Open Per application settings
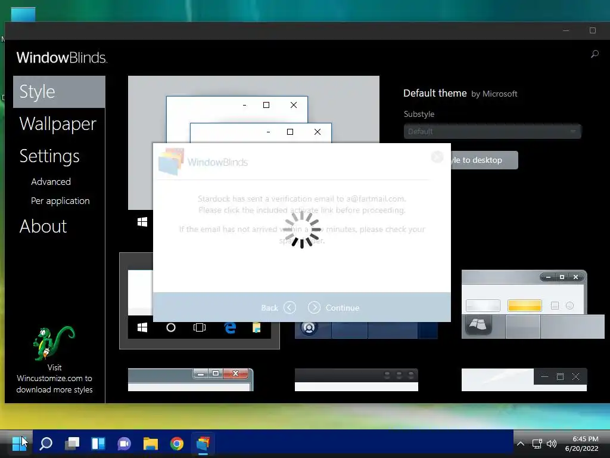The height and width of the screenshot is (458, 610). 60,201
